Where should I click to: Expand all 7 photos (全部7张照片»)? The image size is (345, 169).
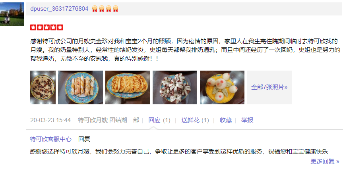tap(269, 87)
